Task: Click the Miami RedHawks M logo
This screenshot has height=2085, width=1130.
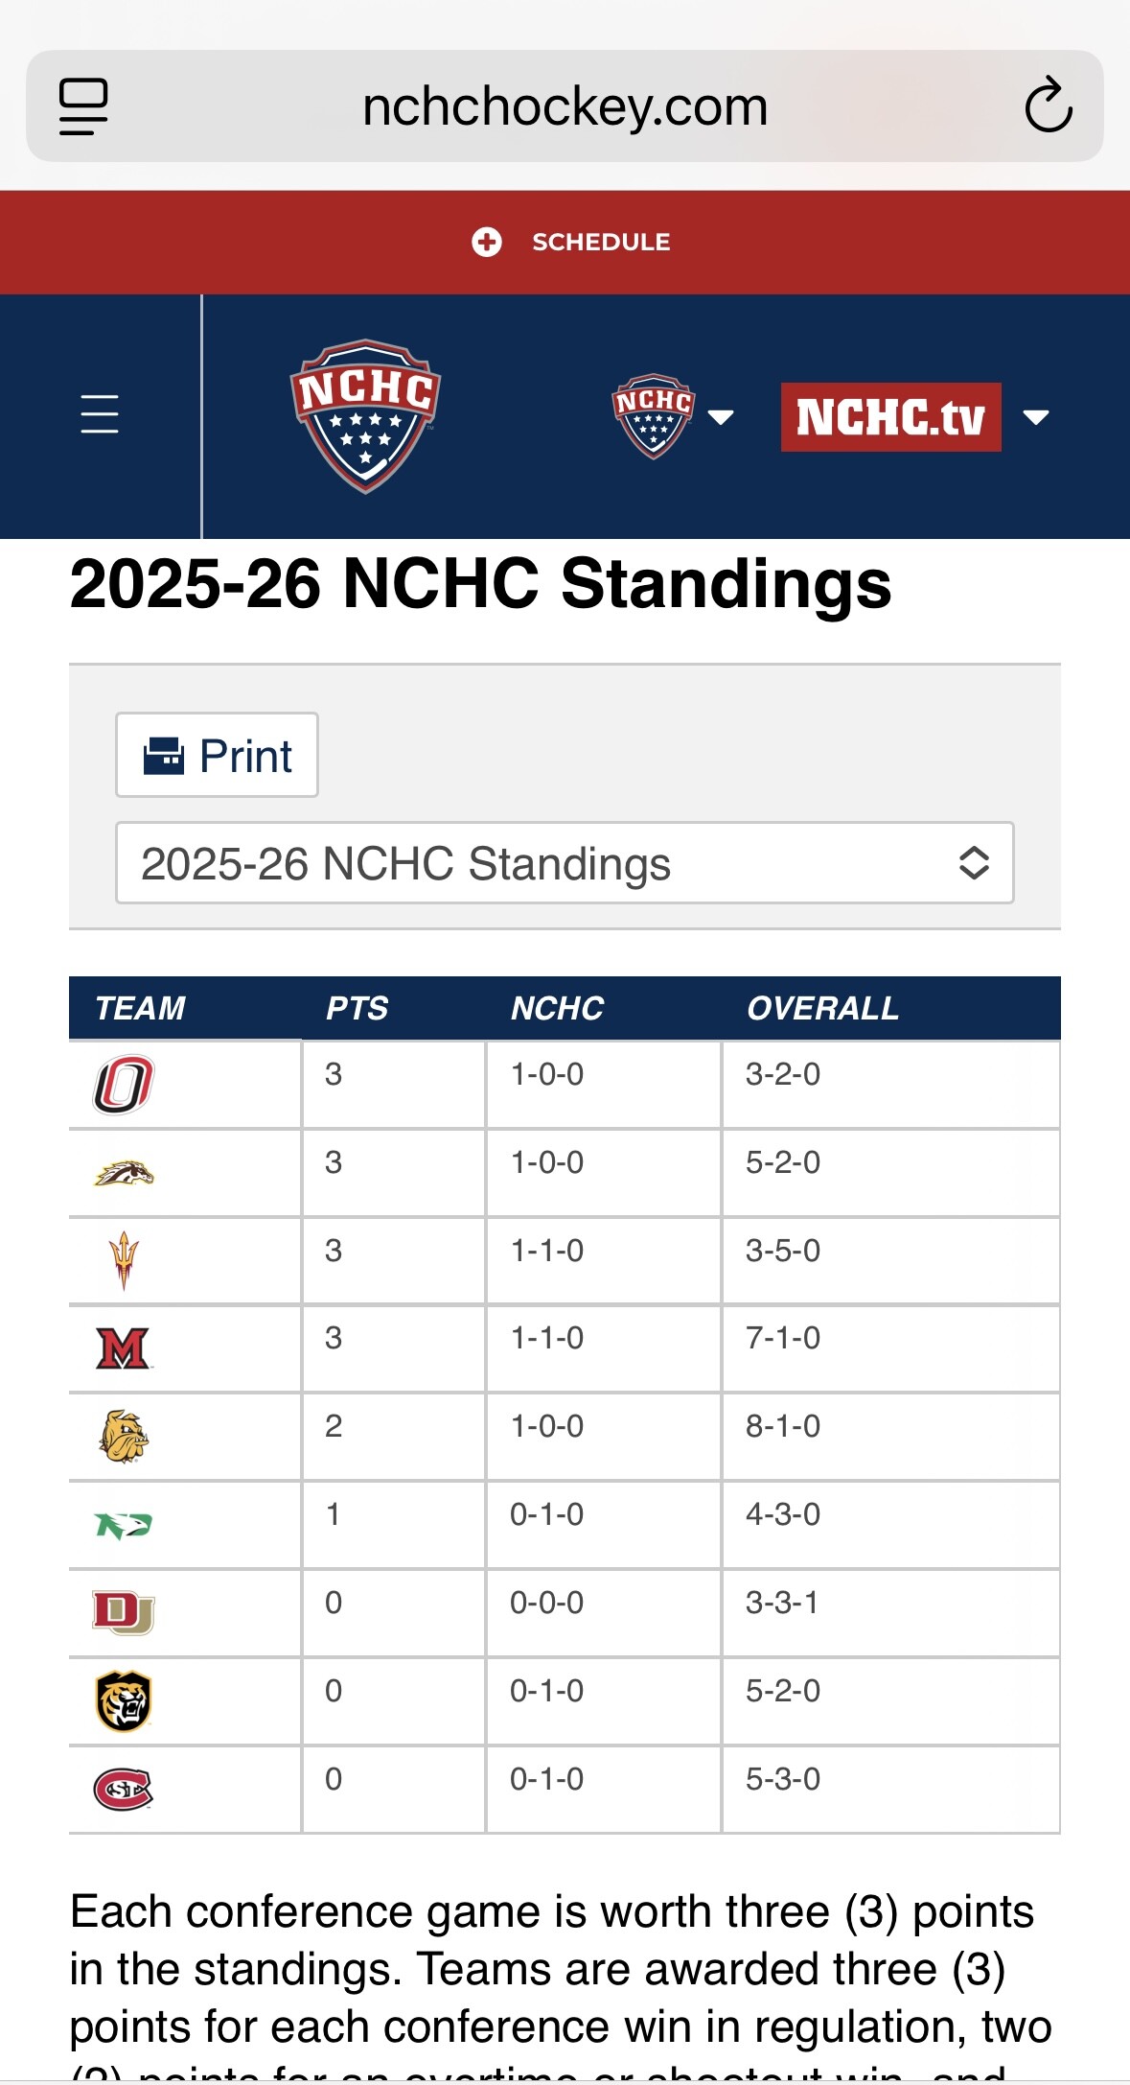Action: click(124, 1348)
